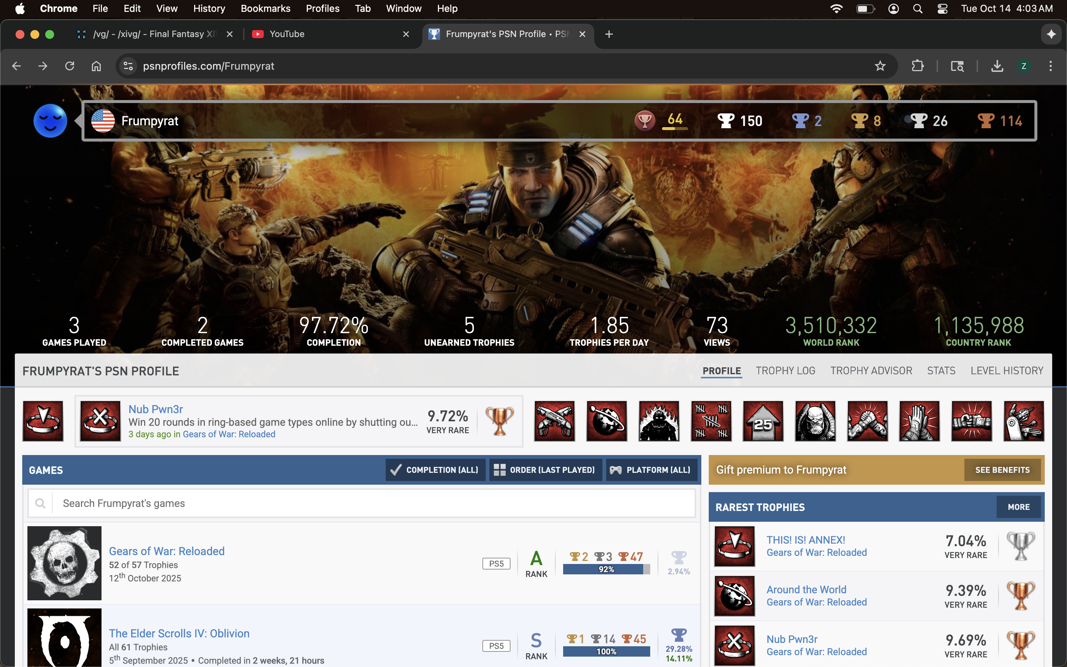Switch to the Level History tab
Image resolution: width=1067 pixels, height=667 pixels.
pyautogui.click(x=1007, y=371)
